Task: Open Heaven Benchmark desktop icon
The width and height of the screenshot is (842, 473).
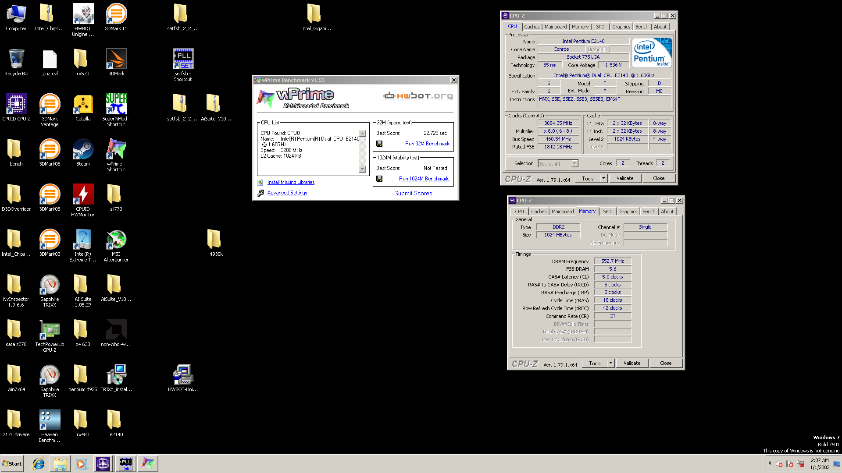Action: [50, 426]
